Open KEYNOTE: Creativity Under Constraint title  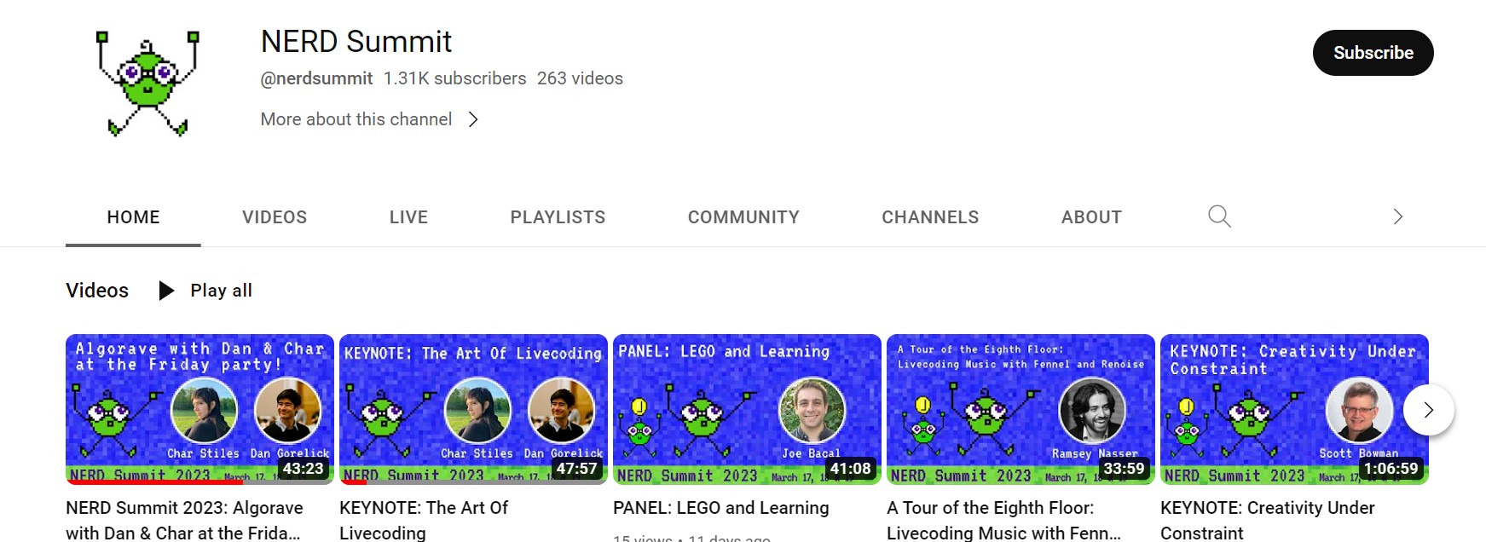tap(1268, 520)
